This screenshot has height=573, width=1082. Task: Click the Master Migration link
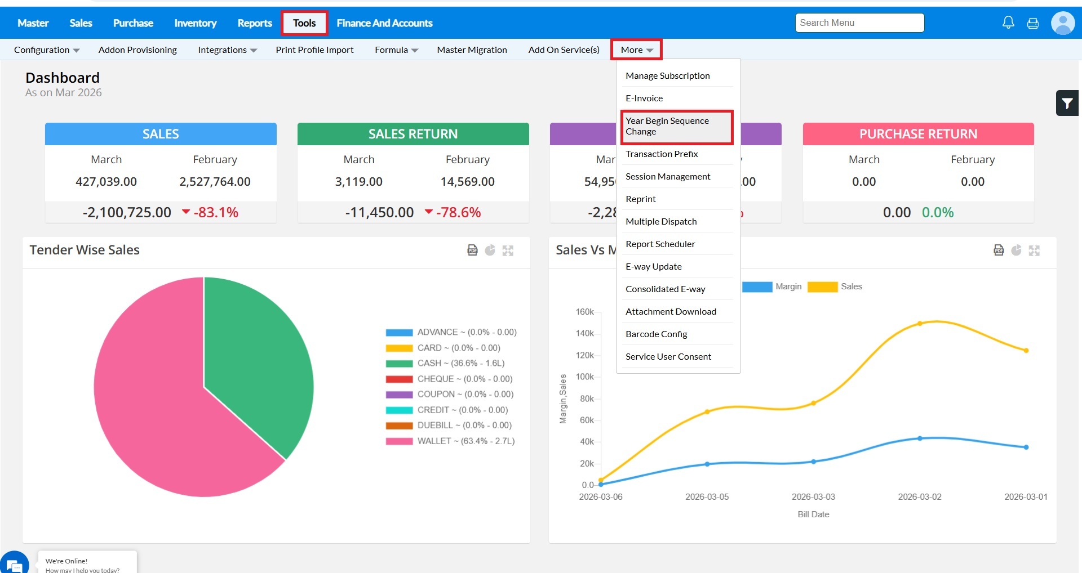(472, 50)
